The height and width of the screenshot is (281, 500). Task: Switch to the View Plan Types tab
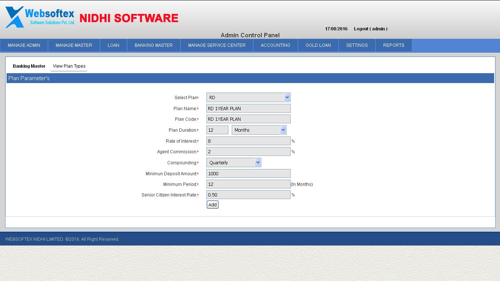pos(69,66)
